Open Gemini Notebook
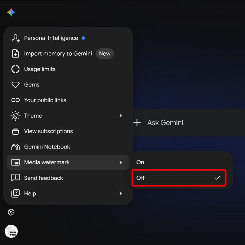Image resolution: width=245 pixels, height=245 pixels. (x=68, y=147)
